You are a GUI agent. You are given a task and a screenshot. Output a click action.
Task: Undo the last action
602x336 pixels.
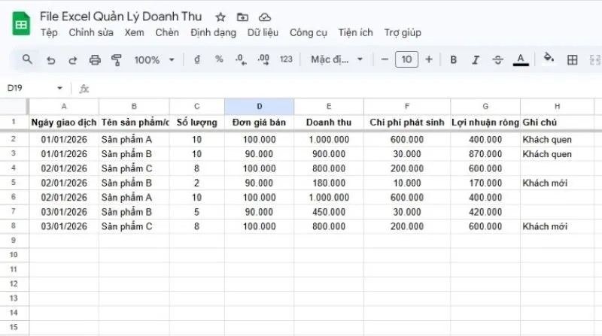click(50, 60)
